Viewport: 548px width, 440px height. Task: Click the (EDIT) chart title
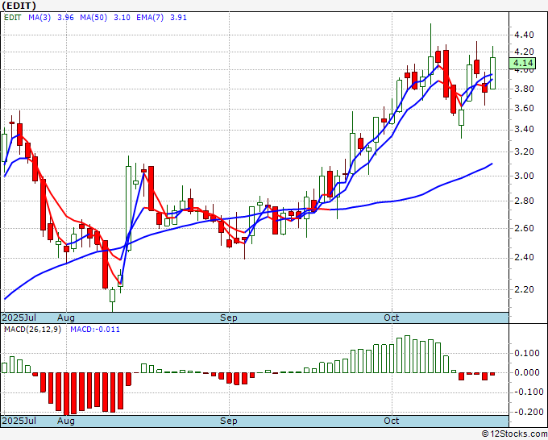[19, 6]
